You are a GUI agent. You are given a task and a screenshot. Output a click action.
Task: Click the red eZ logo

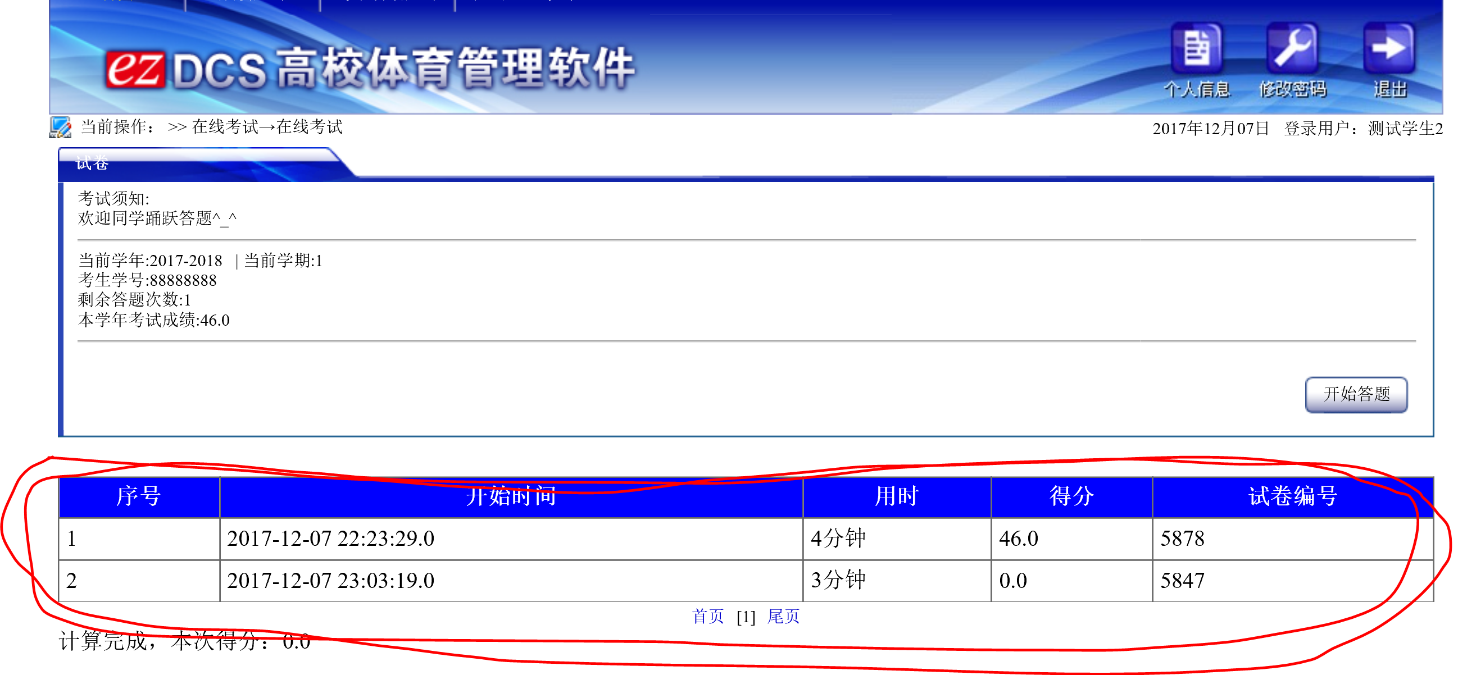[x=135, y=70]
